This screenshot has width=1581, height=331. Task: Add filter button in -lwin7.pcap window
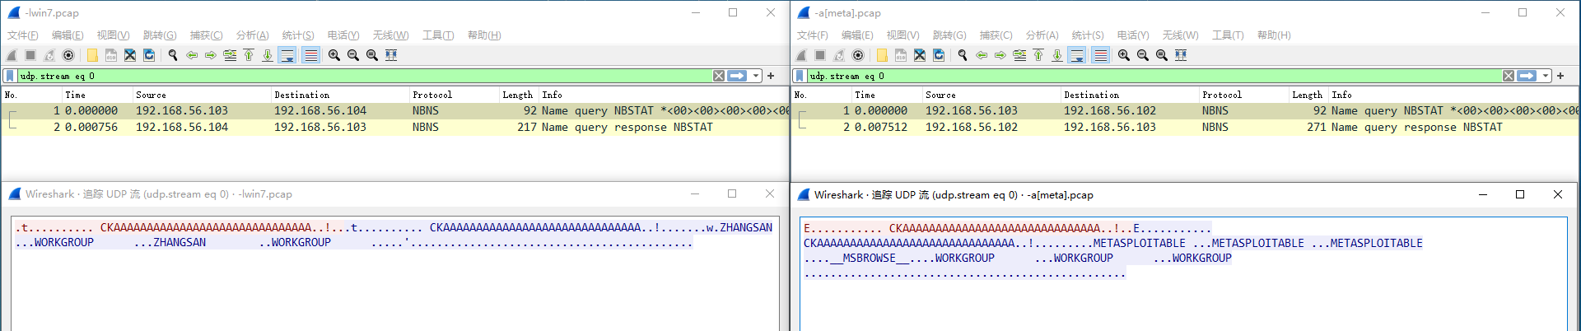click(771, 76)
